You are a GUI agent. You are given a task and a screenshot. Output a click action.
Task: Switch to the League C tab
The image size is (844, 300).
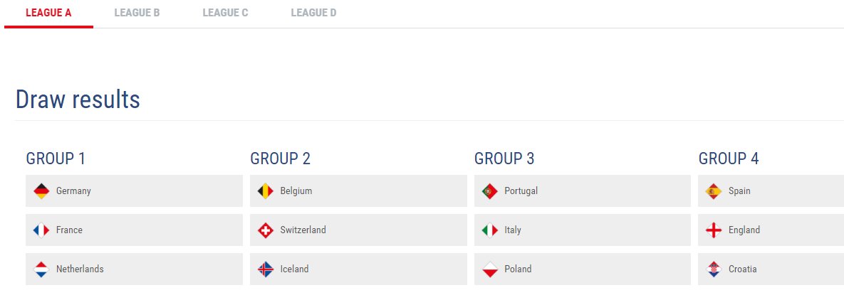tap(225, 13)
